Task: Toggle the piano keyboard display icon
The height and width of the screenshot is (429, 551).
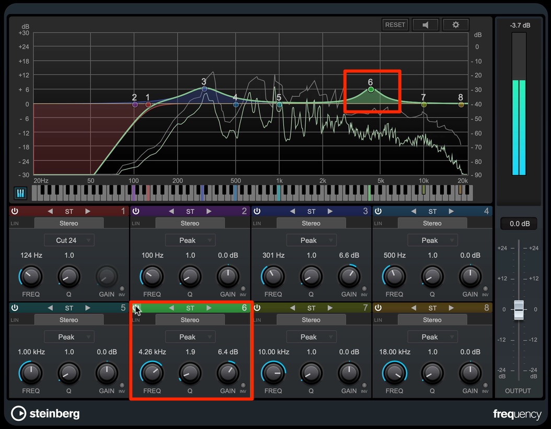Action: coord(20,193)
